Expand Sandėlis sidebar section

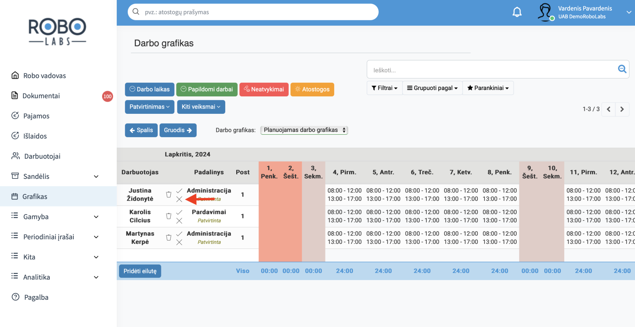click(x=96, y=177)
